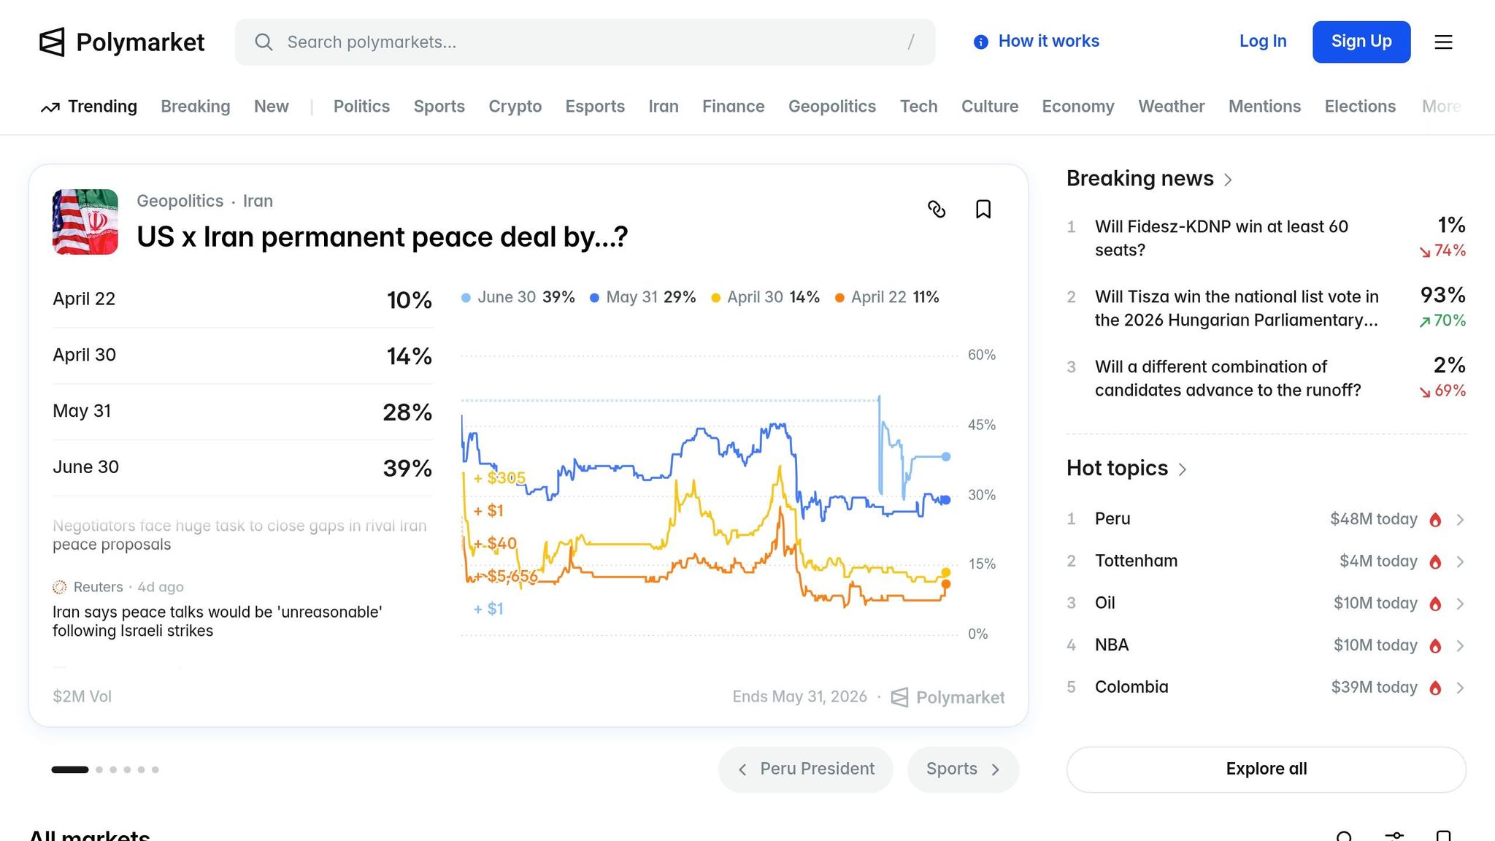Viewport: 1495px width, 841px height.
Task: Copy the market link via chain icon
Action: pyautogui.click(x=937, y=210)
